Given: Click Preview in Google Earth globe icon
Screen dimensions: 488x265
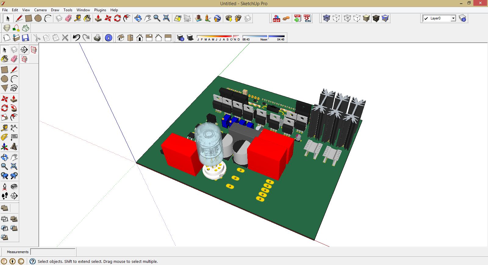Looking at the screenshot, I should coord(217,18).
